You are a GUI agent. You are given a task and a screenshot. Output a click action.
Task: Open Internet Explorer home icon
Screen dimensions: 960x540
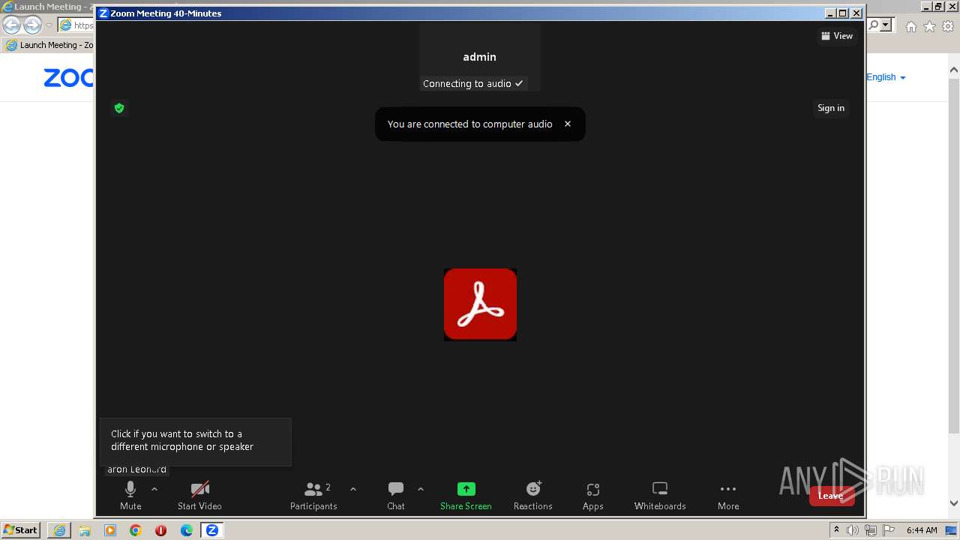[x=910, y=26]
